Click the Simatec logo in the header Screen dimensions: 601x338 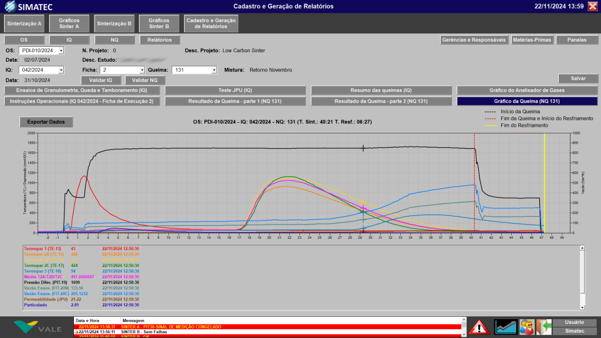[x=33, y=6]
